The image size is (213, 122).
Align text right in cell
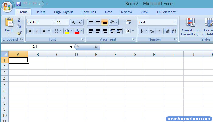104,31
